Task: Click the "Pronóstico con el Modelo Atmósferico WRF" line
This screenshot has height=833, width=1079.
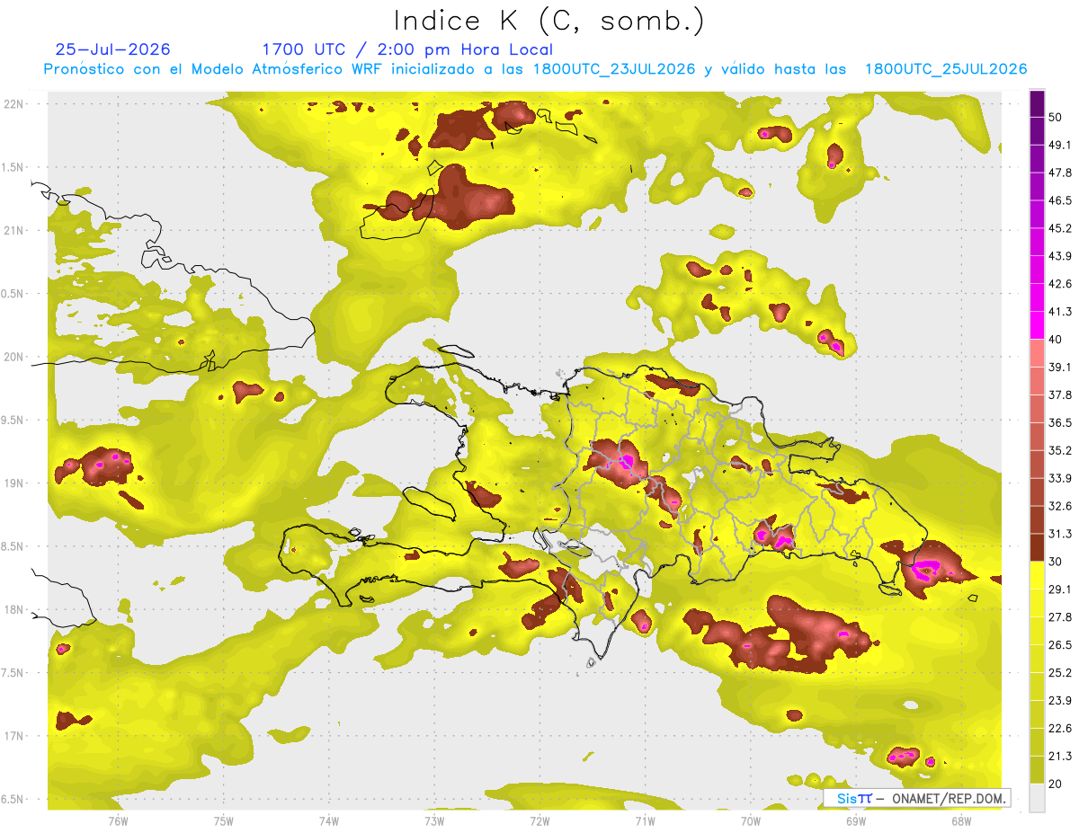Action: [x=536, y=69]
